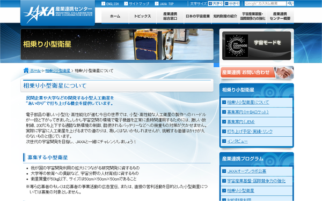Go to JAXA TOP link

(166, 4)
